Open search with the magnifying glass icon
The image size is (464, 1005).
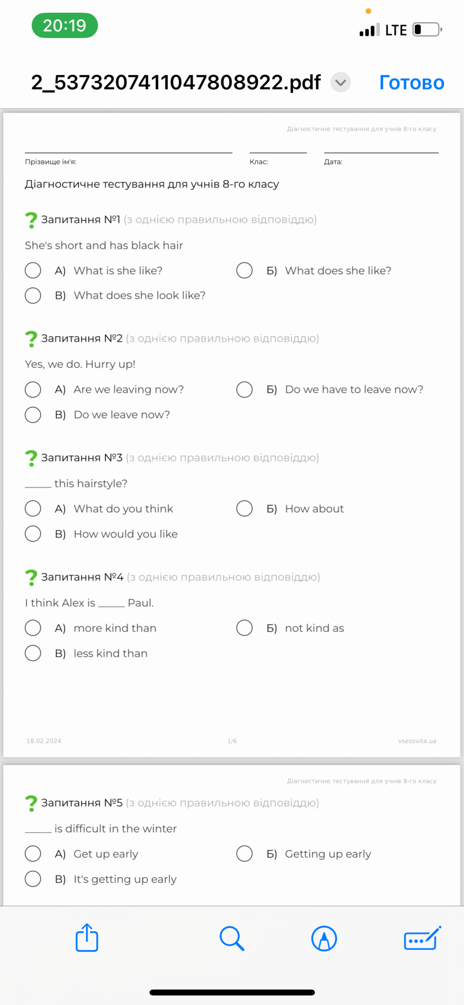232,938
